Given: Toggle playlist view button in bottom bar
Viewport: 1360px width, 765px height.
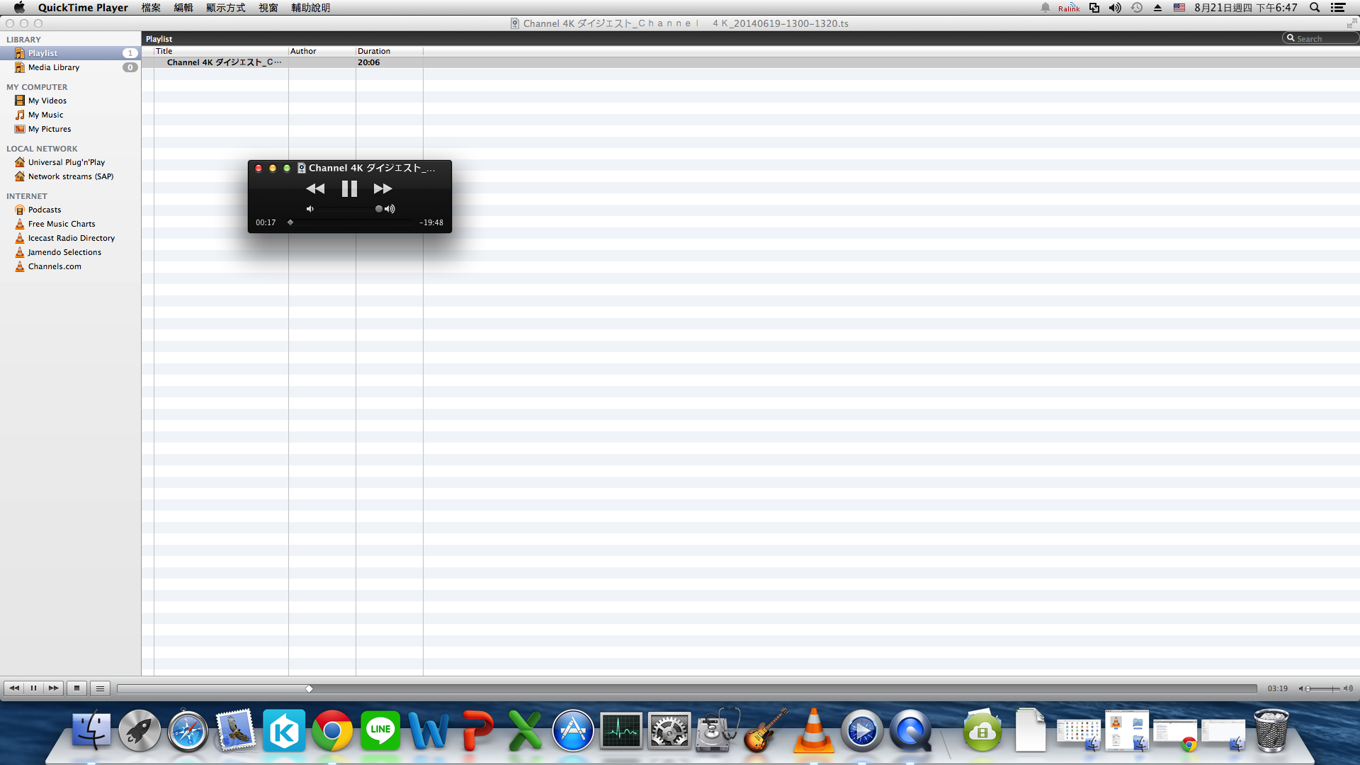Looking at the screenshot, I should pos(100,688).
